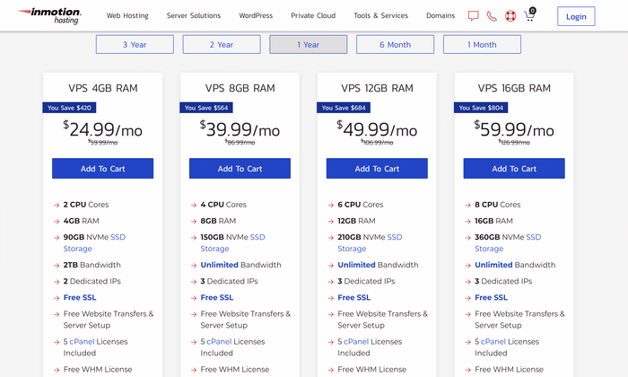Click the InMotion Hosting logo
Viewport: 628px width, 377px height.
pos(49,15)
